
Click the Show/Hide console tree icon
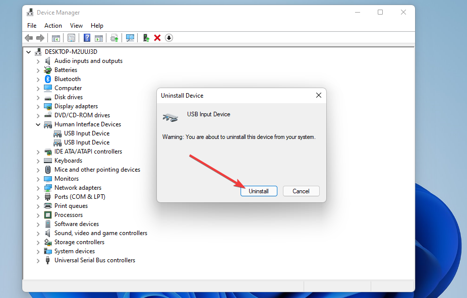(55, 38)
